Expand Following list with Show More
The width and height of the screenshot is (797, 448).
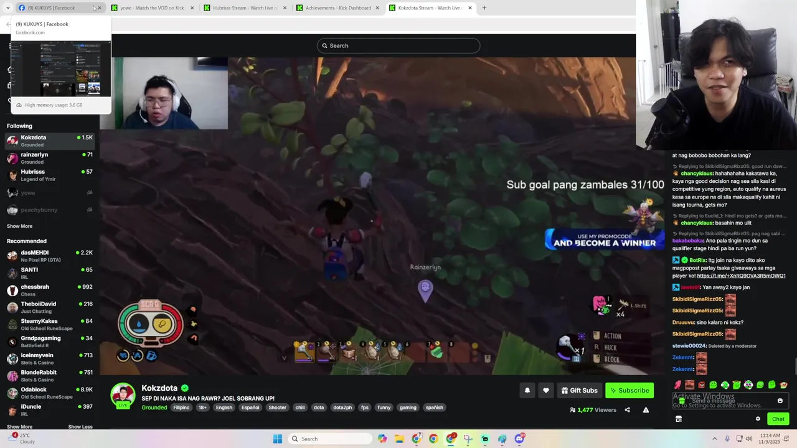19,226
